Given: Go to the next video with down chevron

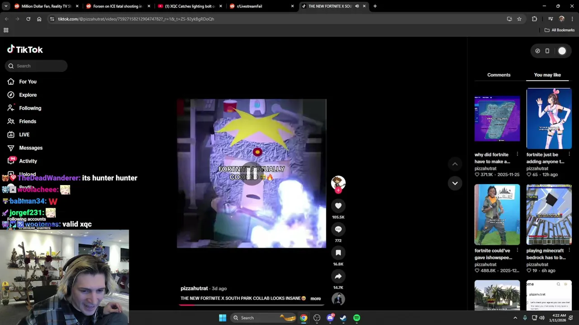Looking at the screenshot, I should [455, 183].
